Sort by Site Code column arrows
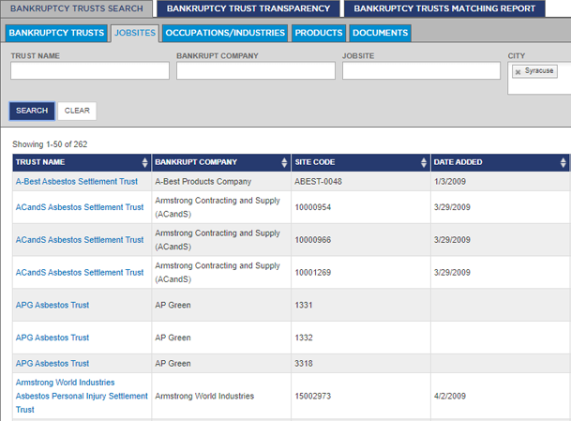Viewport: 571px width, 421px height. click(x=424, y=162)
